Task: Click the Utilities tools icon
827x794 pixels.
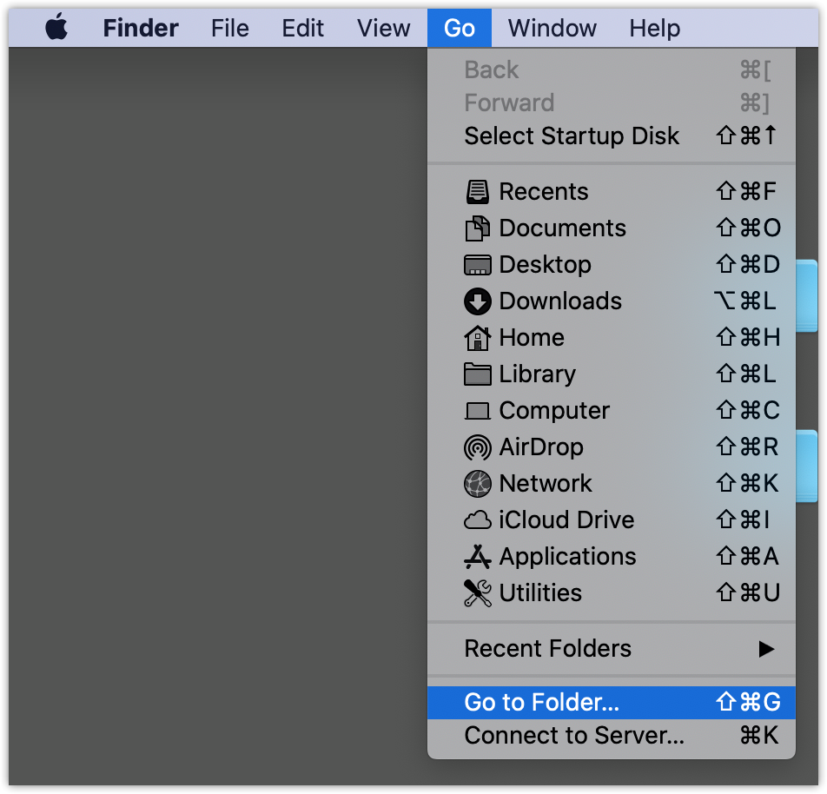Action: pos(478,593)
